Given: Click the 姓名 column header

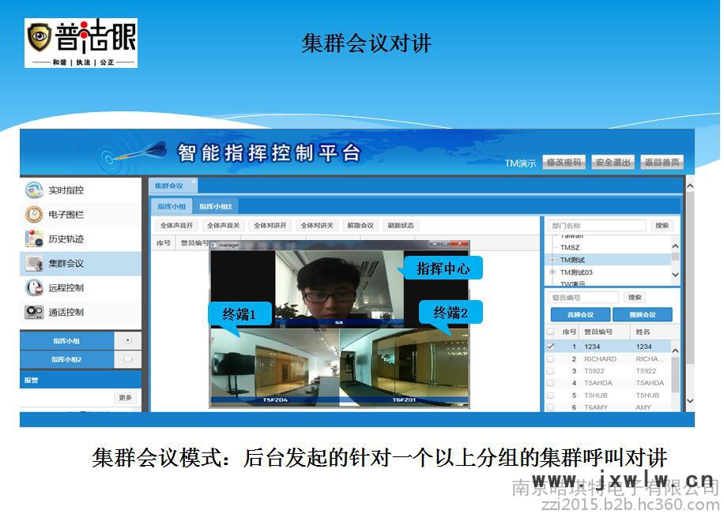Looking at the screenshot, I should (x=643, y=332).
